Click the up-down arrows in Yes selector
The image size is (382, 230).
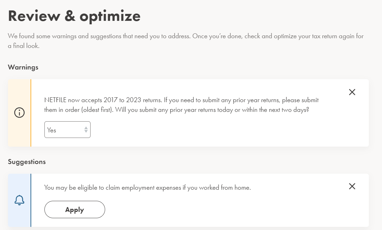(x=86, y=130)
